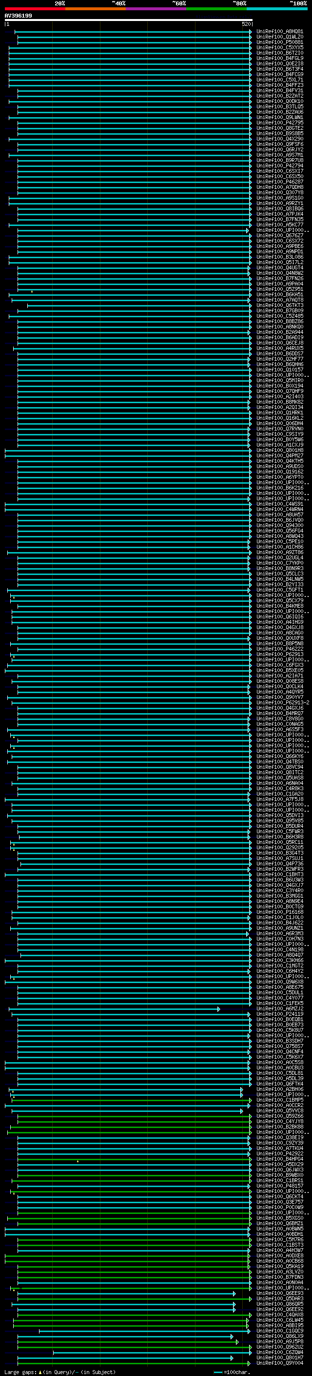Select hit label UniRef100_Q676Z7

(x=279, y=236)
